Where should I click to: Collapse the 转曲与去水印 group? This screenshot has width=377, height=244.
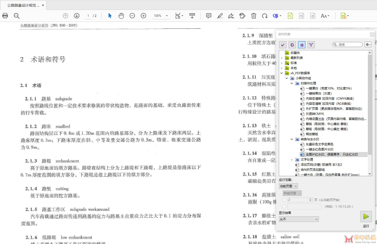(292, 139)
